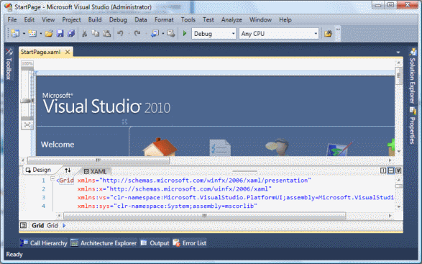Open the Help menu
Image resolution: width=422 pixels, height=264 pixels.
pyautogui.click(x=285, y=19)
